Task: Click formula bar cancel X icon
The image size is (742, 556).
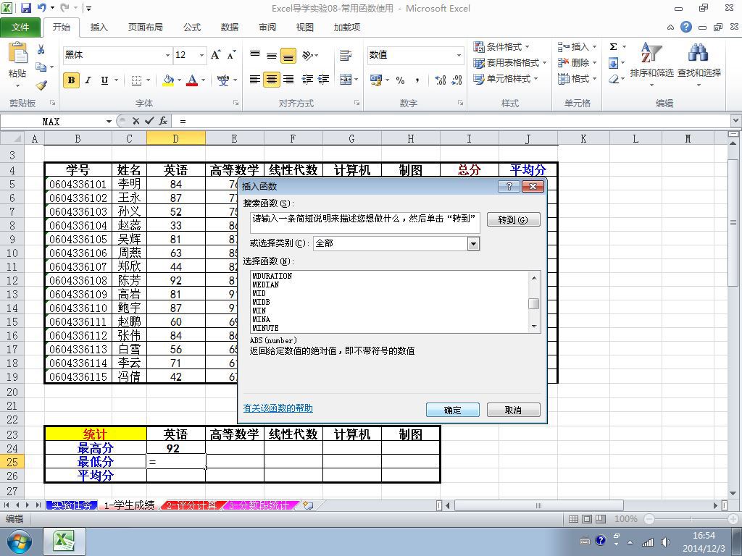Action: pyautogui.click(x=136, y=121)
